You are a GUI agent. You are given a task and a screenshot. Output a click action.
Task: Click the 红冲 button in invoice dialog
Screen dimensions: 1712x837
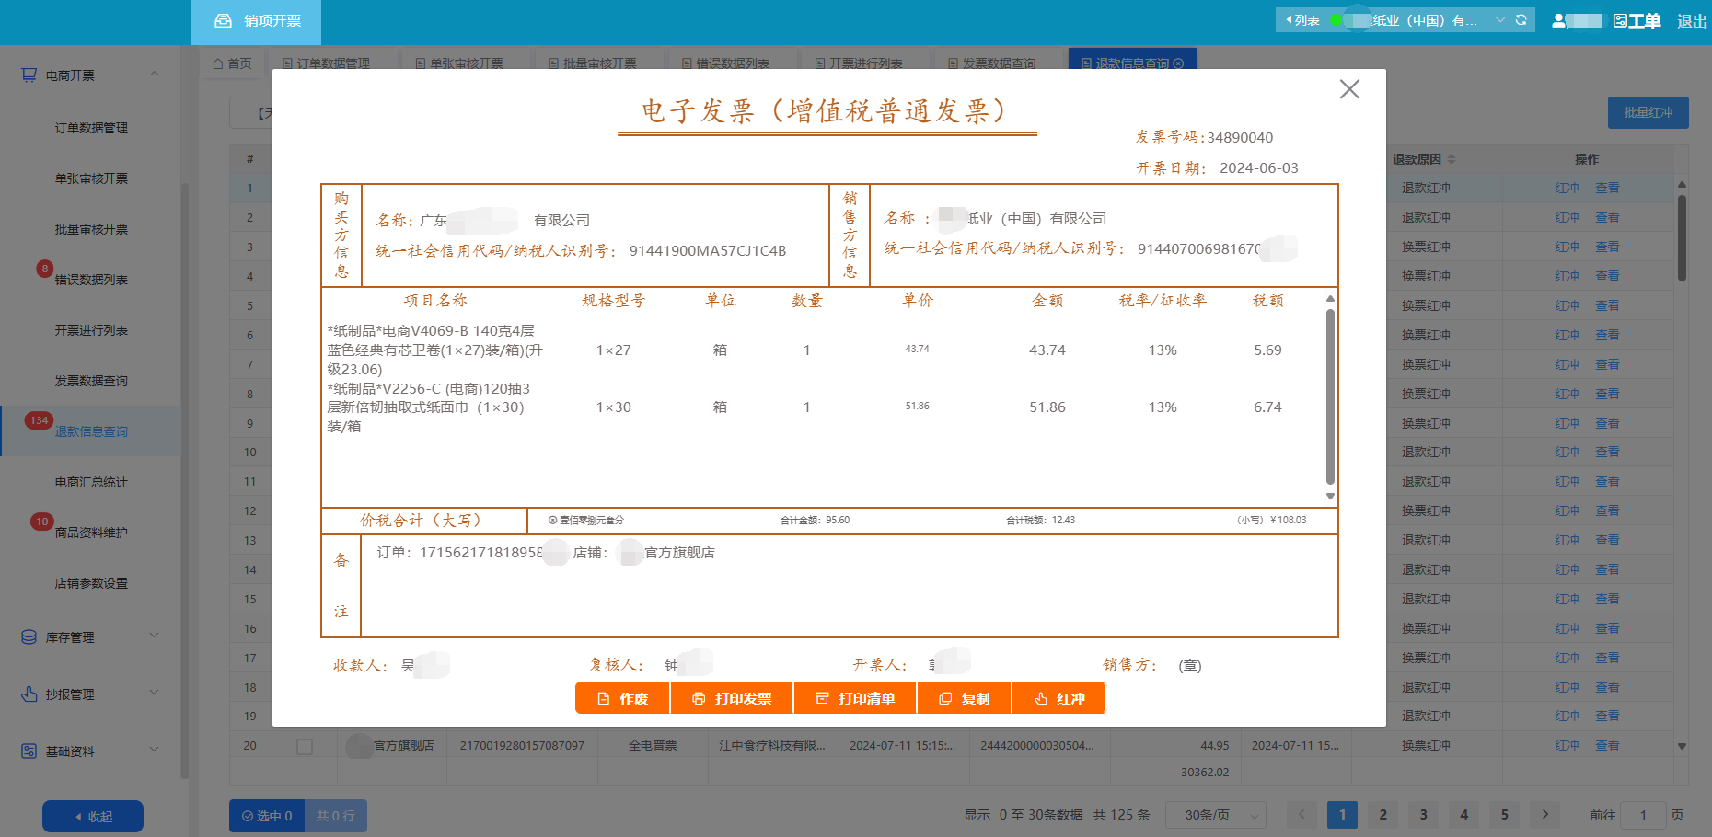pyautogui.click(x=1058, y=698)
